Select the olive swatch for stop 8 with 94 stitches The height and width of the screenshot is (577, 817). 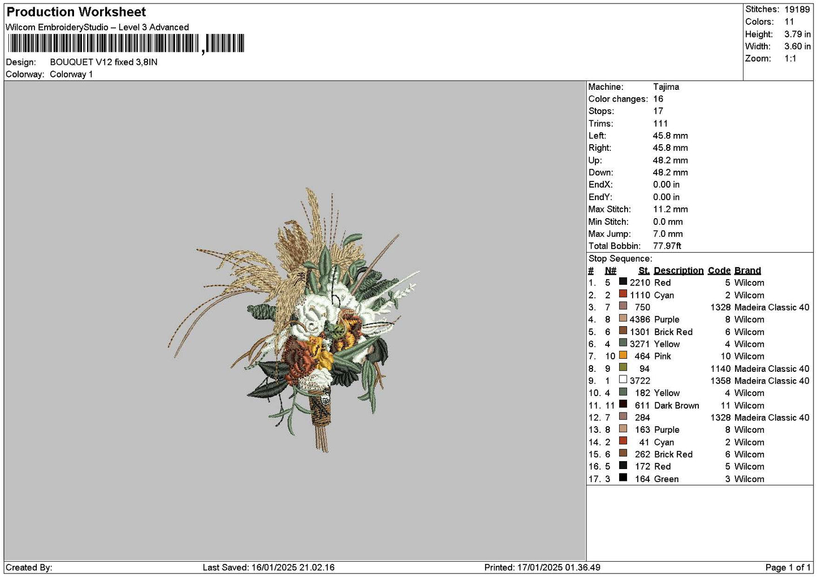click(623, 367)
